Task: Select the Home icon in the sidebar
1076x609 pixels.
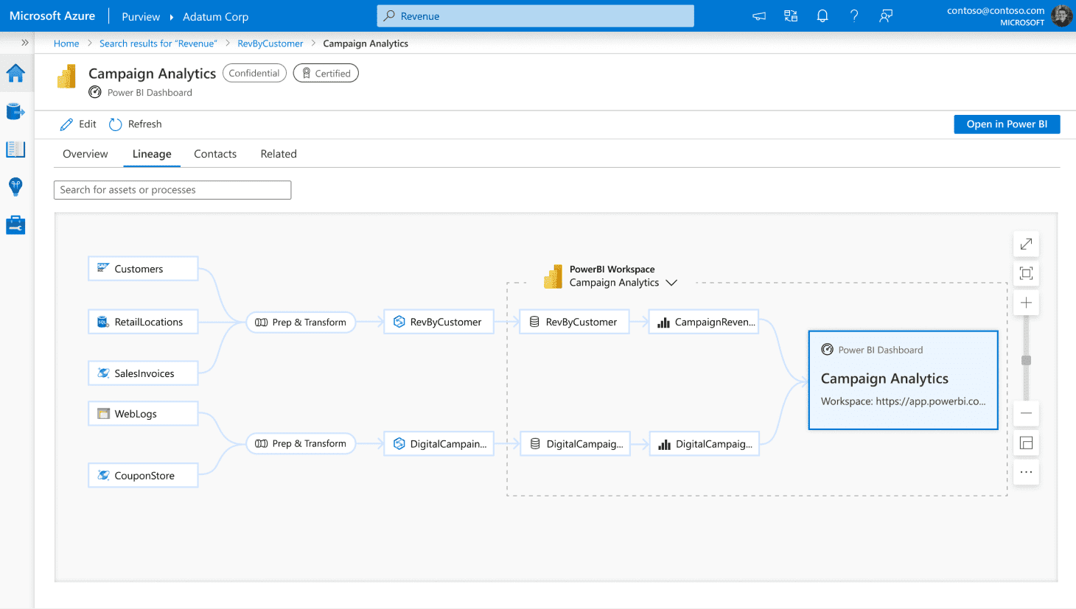Action: pyautogui.click(x=15, y=73)
